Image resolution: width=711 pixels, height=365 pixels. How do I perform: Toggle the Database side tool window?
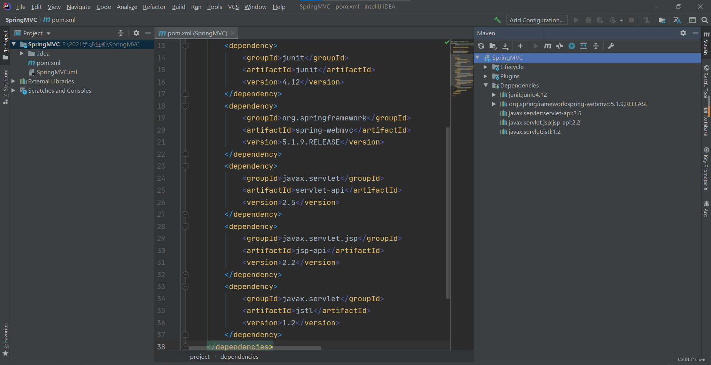click(x=706, y=122)
